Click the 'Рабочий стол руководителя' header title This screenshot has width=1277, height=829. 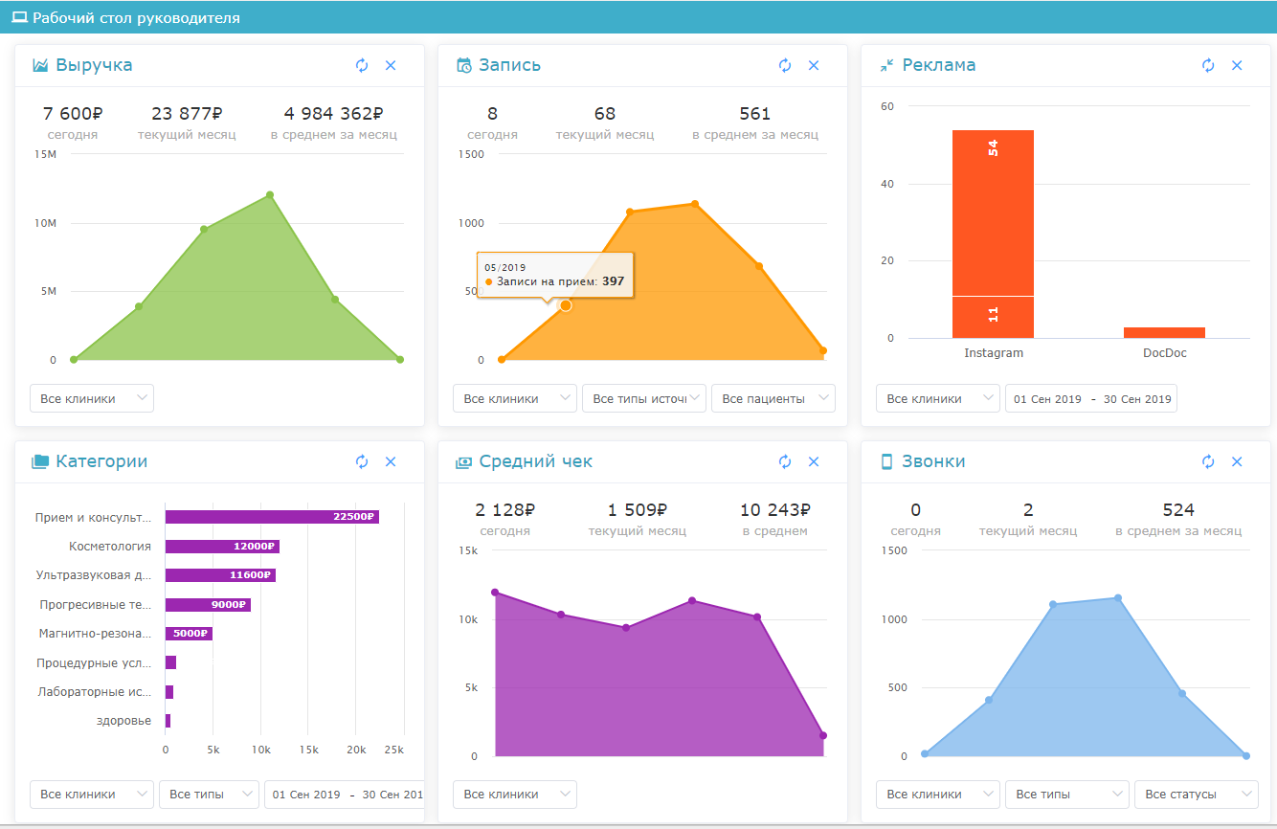point(136,17)
